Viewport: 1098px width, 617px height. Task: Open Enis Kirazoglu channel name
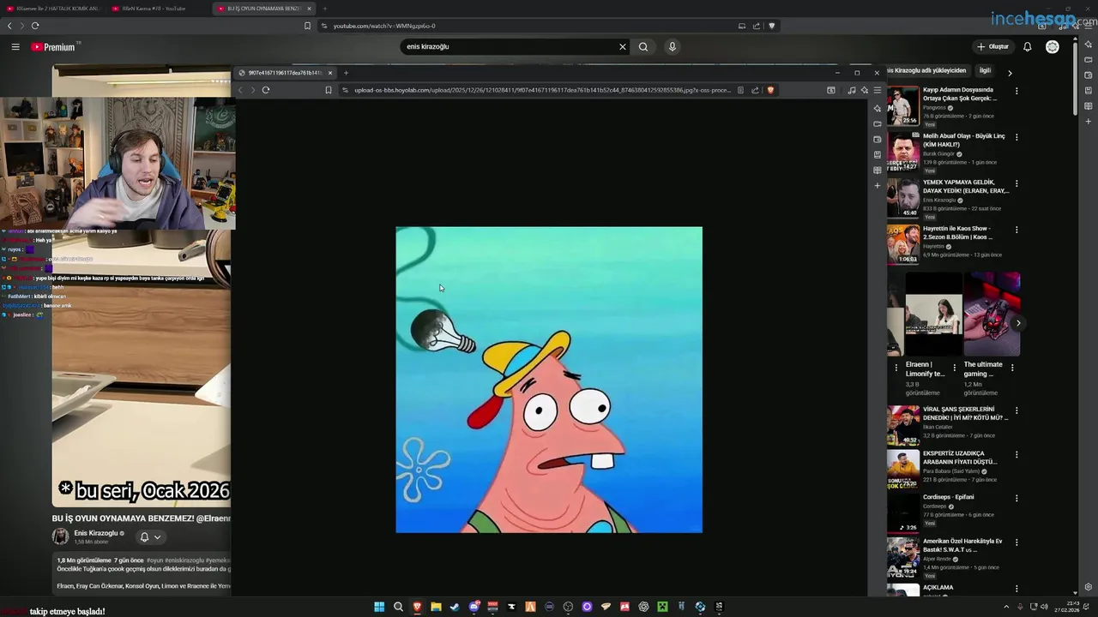pyautogui.click(x=95, y=533)
